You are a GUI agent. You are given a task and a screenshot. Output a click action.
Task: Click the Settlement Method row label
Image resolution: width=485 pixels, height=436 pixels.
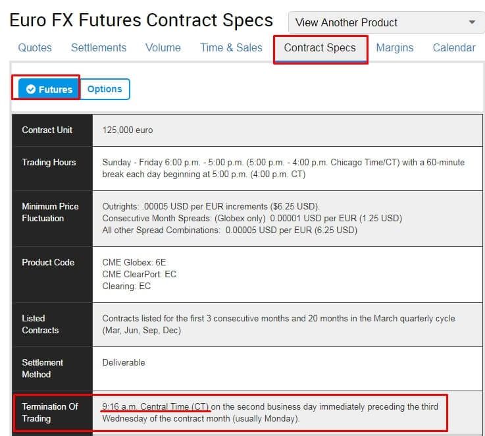pyautogui.click(x=43, y=368)
